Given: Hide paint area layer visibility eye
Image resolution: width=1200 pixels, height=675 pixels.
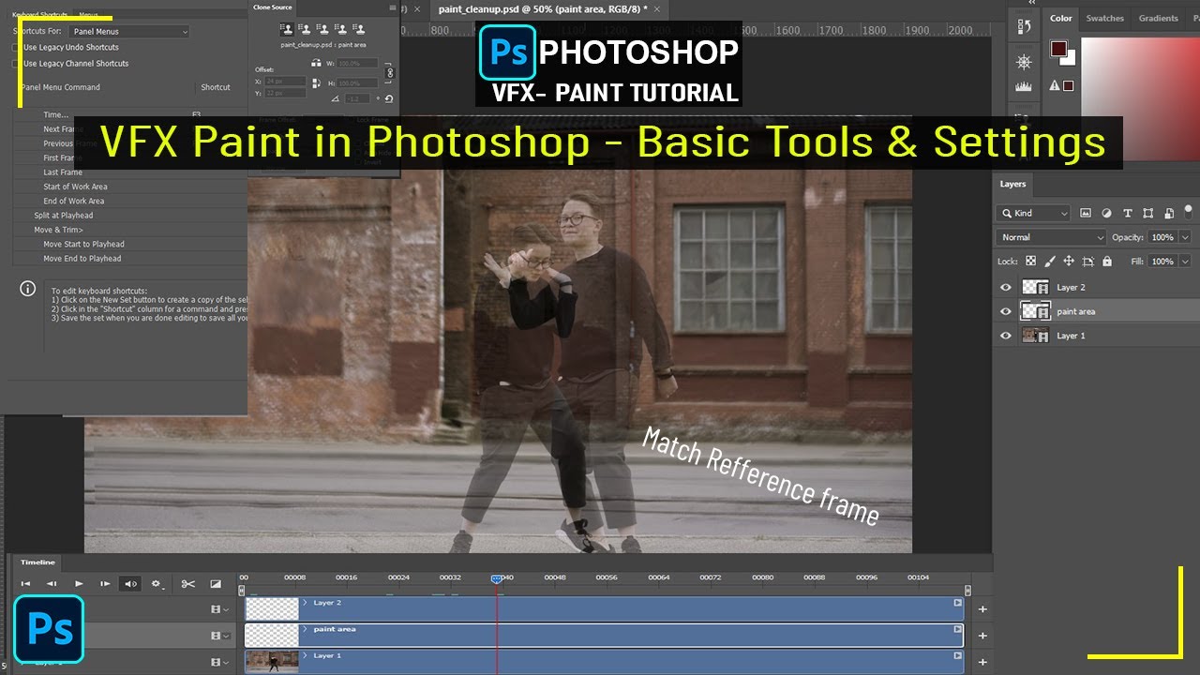Looking at the screenshot, I should pos(1006,311).
